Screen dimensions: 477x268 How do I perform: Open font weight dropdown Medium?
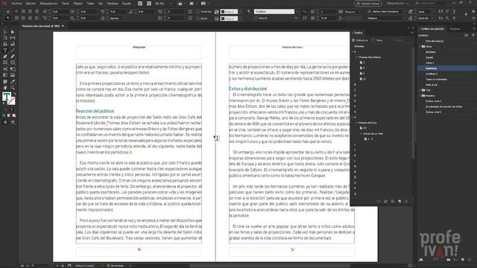coord(404,18)
